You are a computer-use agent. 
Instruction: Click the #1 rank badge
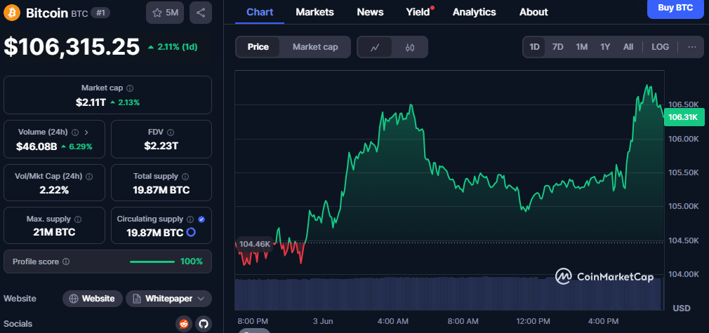click(x=100, y=13)
